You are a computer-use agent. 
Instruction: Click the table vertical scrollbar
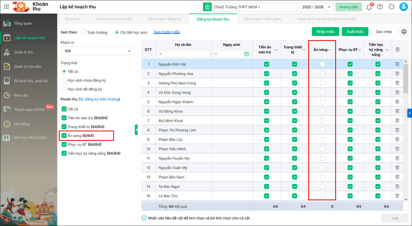click(x=406, y=79)
